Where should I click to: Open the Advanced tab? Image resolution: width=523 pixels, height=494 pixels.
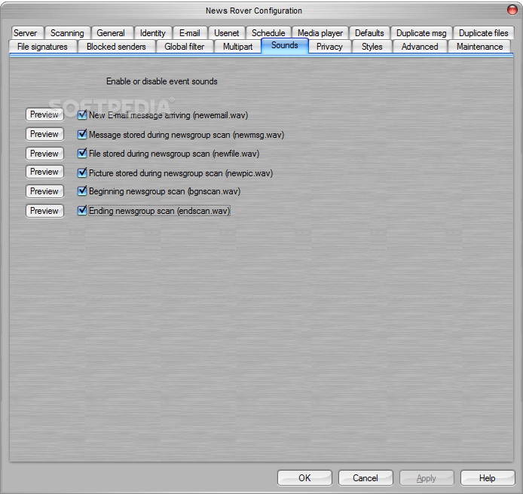pos(420,47)
